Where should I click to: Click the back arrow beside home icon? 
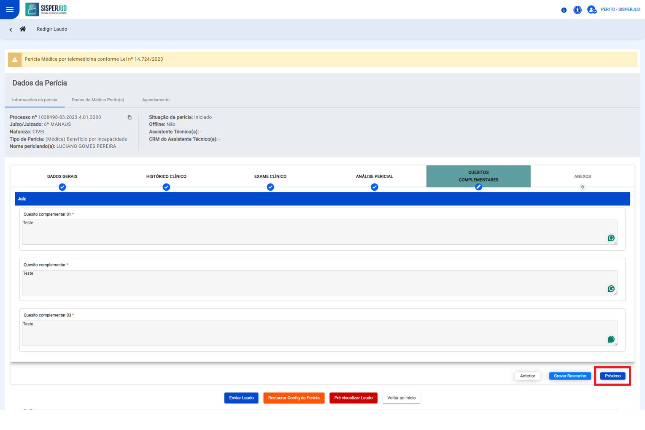tap(11, 30)
